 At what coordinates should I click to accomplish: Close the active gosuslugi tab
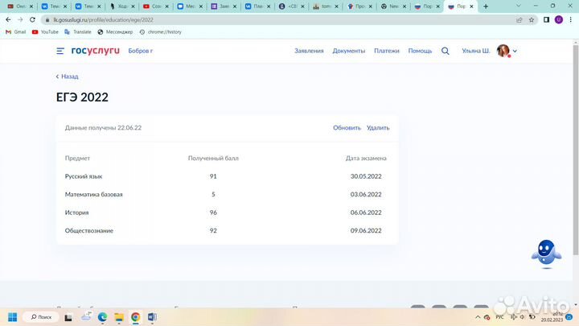[x=471, y=6]
